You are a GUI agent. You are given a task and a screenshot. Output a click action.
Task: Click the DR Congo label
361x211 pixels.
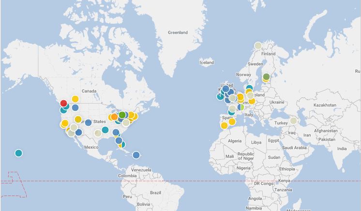[x=264, y=183]
